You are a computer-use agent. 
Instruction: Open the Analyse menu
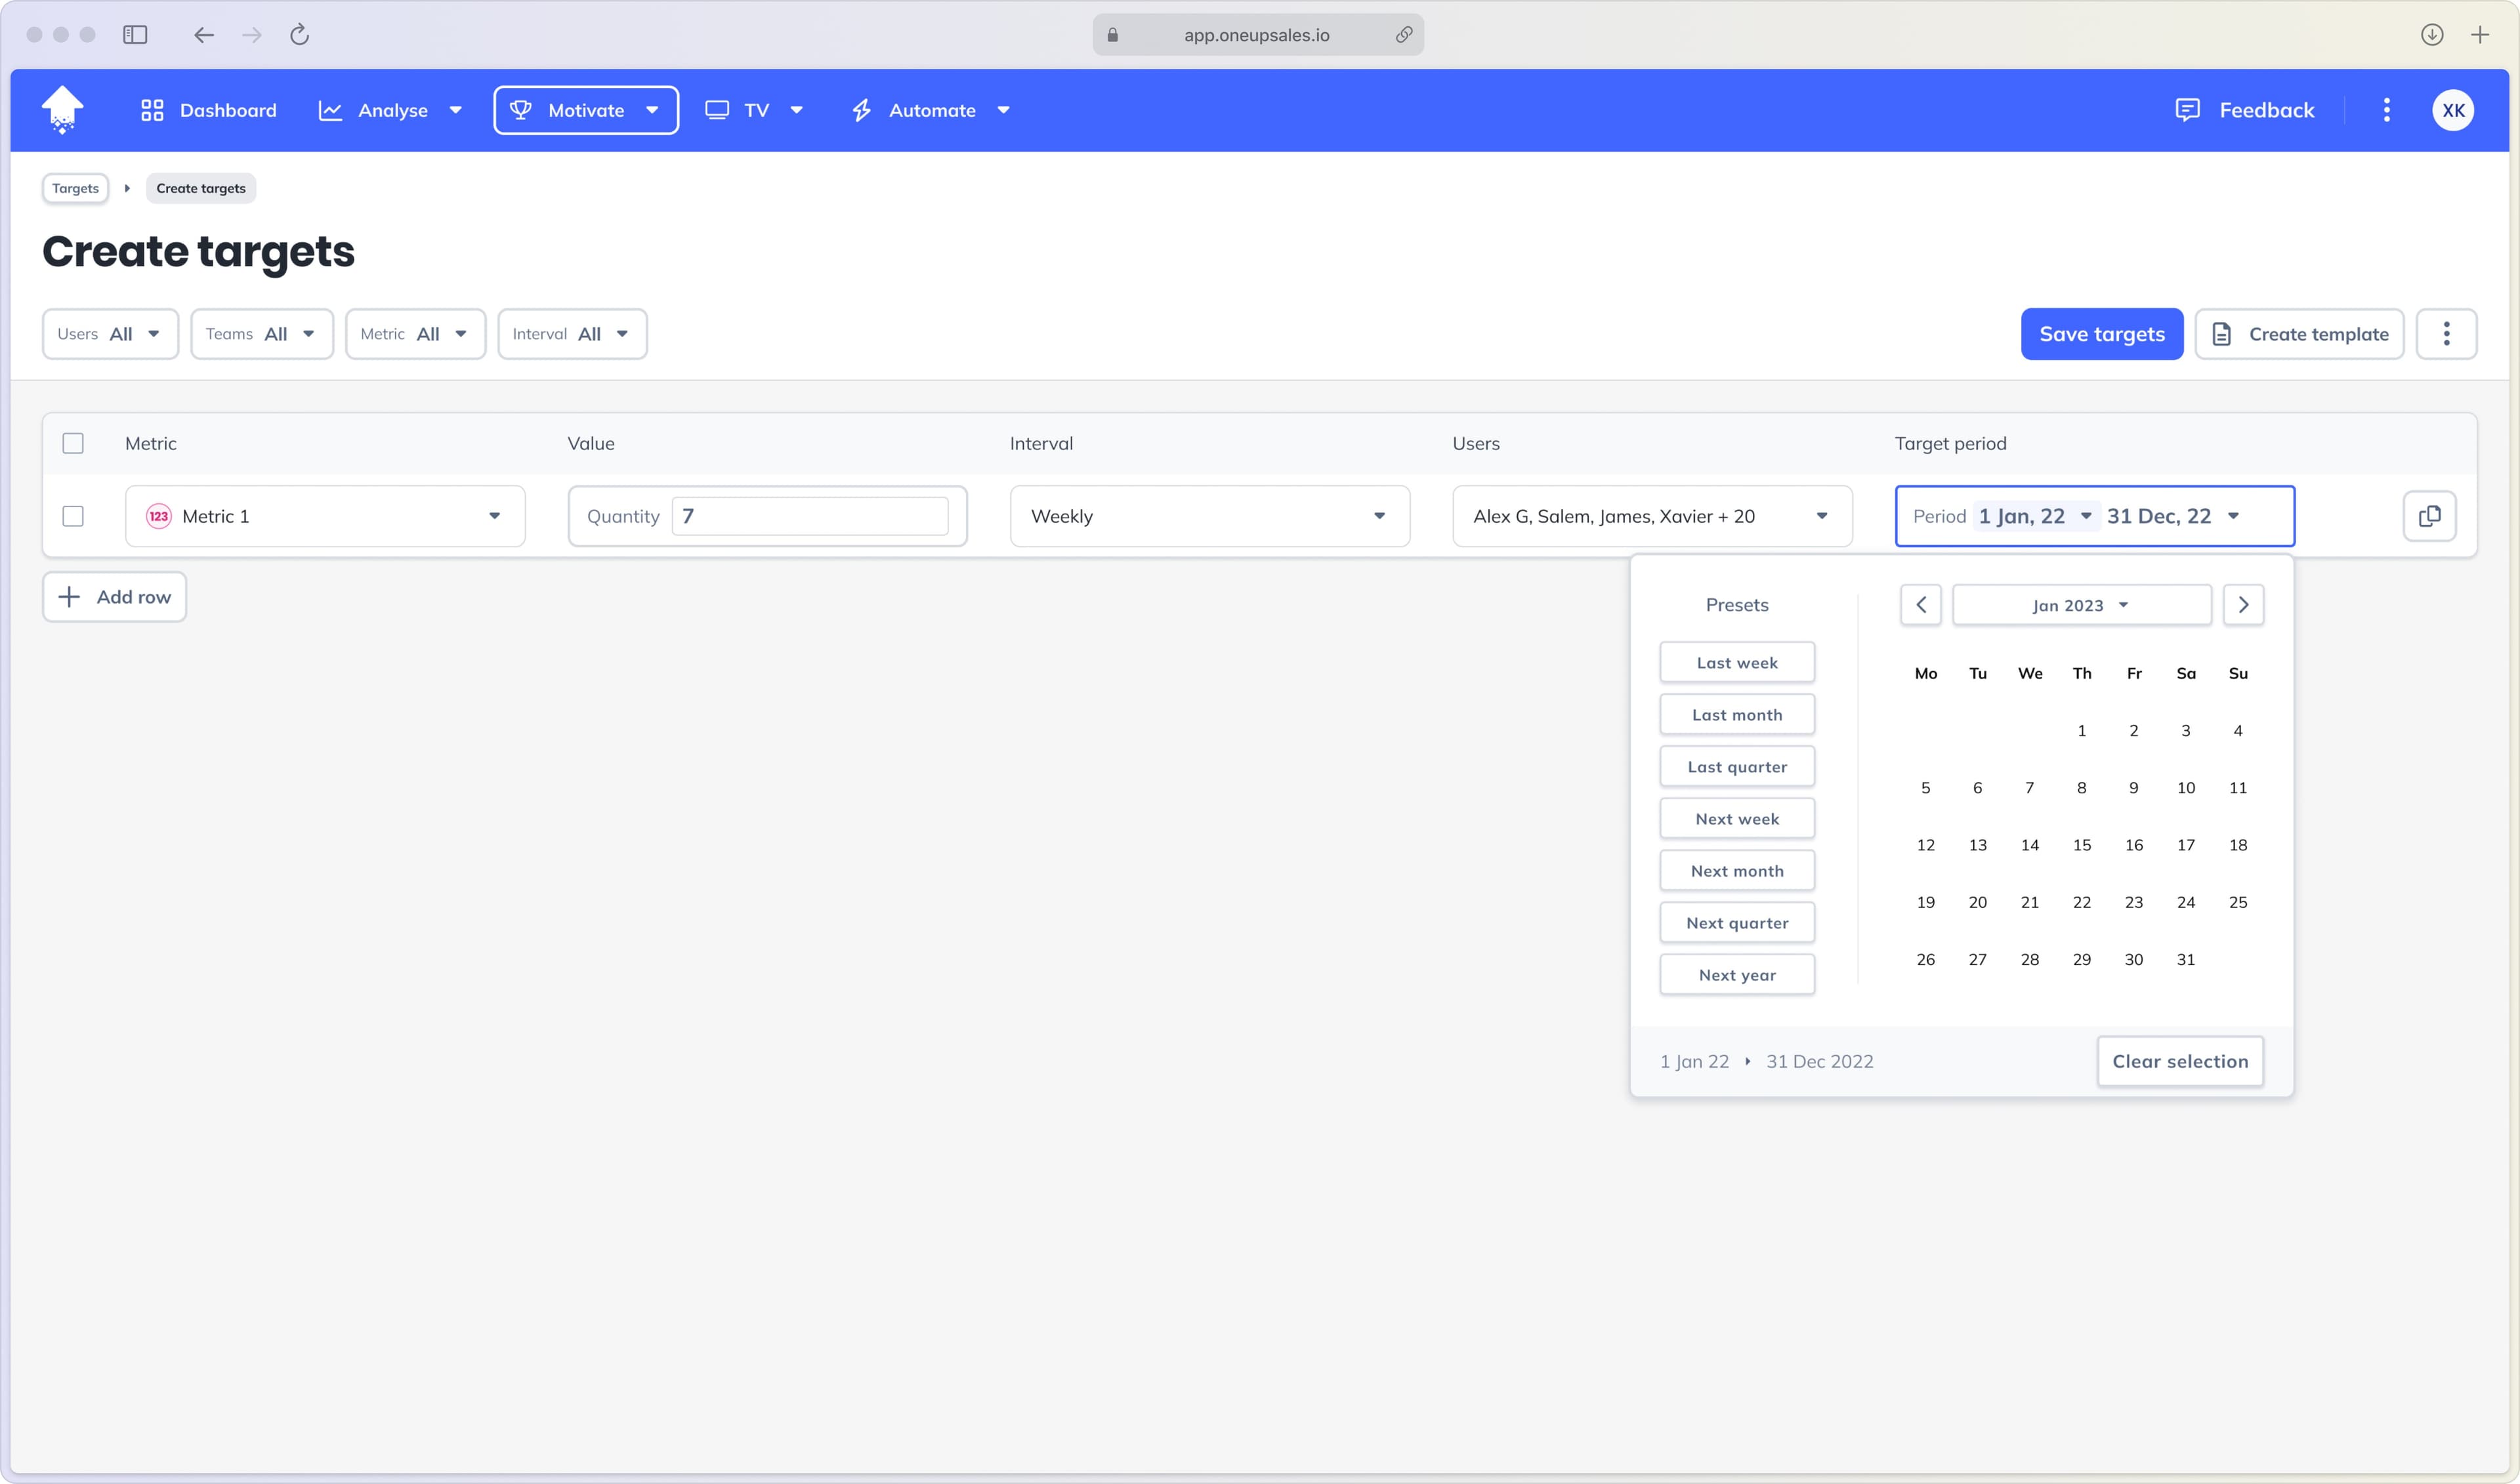(x=390, y=110)
